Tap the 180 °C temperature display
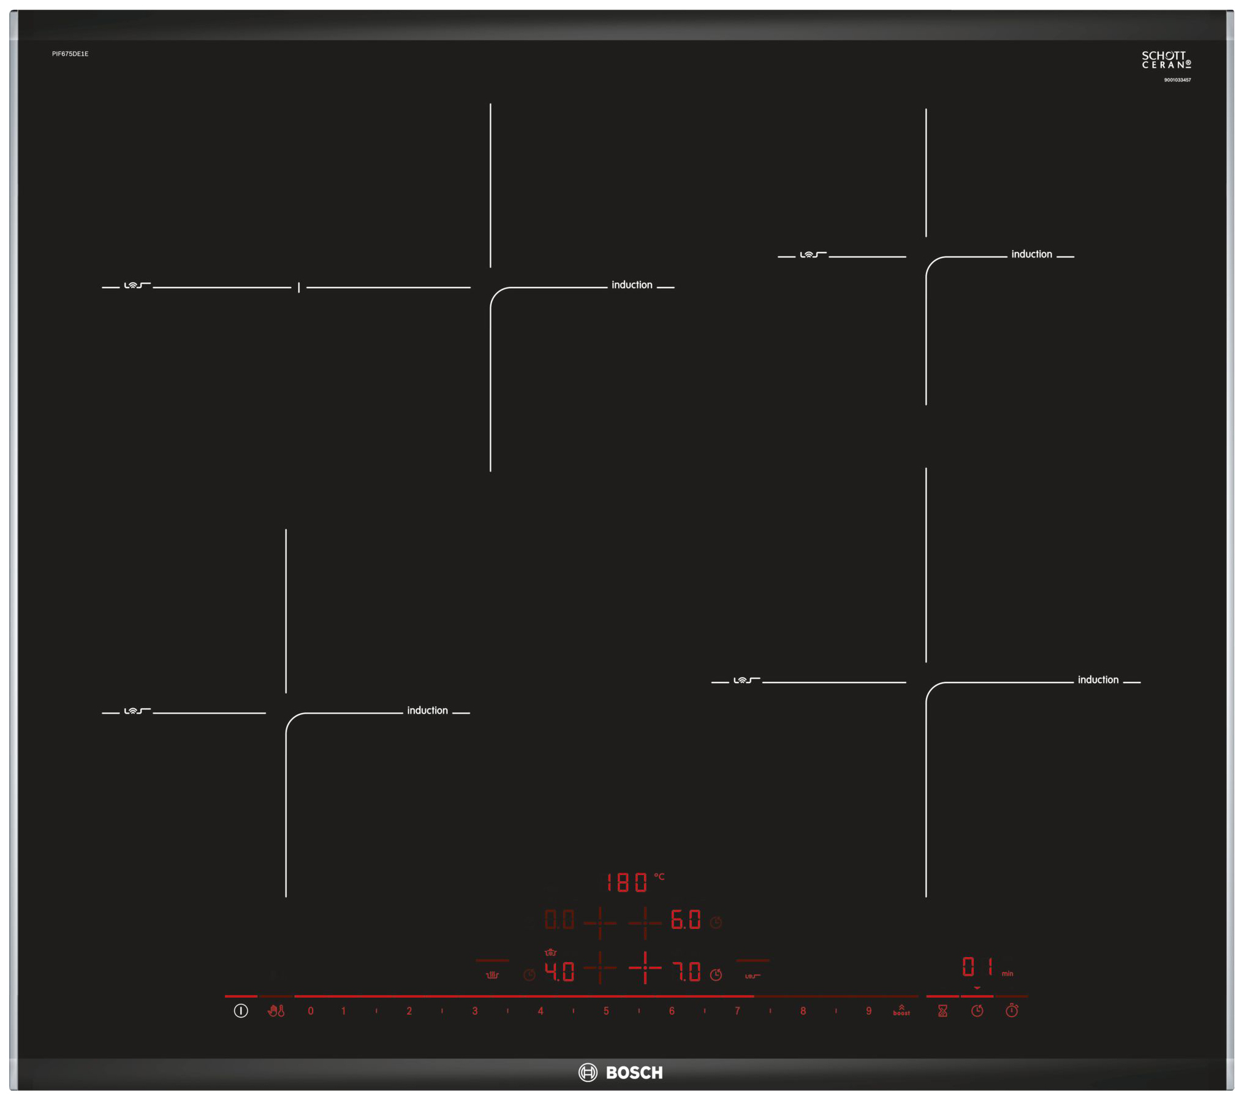 (x=635, y=882)
